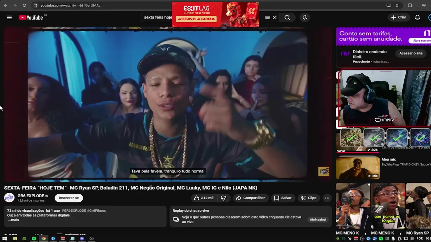
Task: Dislike the video with thumbs down
Action: 224,198
